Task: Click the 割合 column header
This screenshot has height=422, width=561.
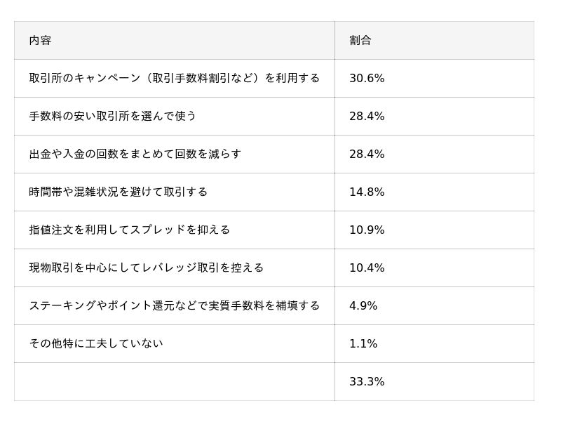Action: [x=360, y=41]
